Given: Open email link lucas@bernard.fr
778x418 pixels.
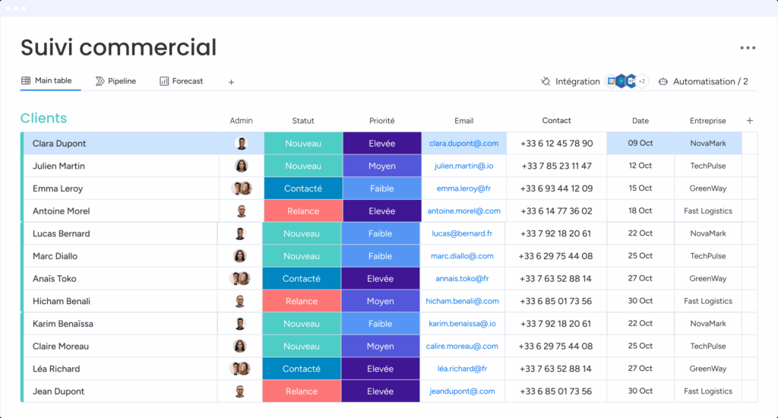Looking at the screenshot, I should [x=462, y=233].
